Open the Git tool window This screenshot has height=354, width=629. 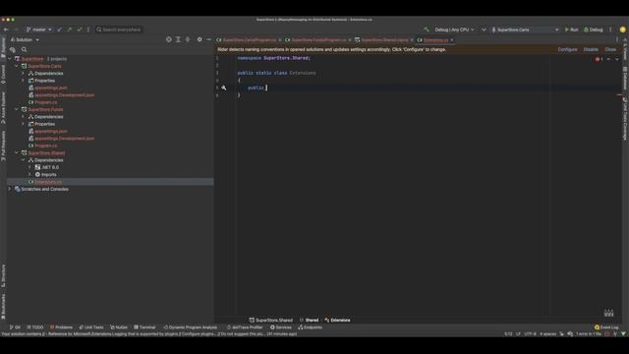15,327
